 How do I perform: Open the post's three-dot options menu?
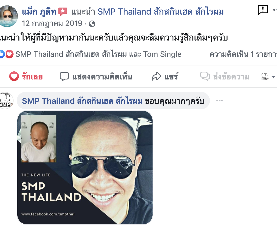click(275, 10)
